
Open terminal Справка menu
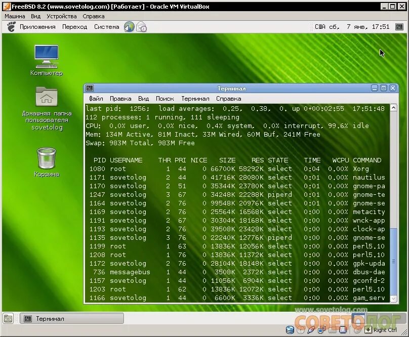[x=228, y=99]
